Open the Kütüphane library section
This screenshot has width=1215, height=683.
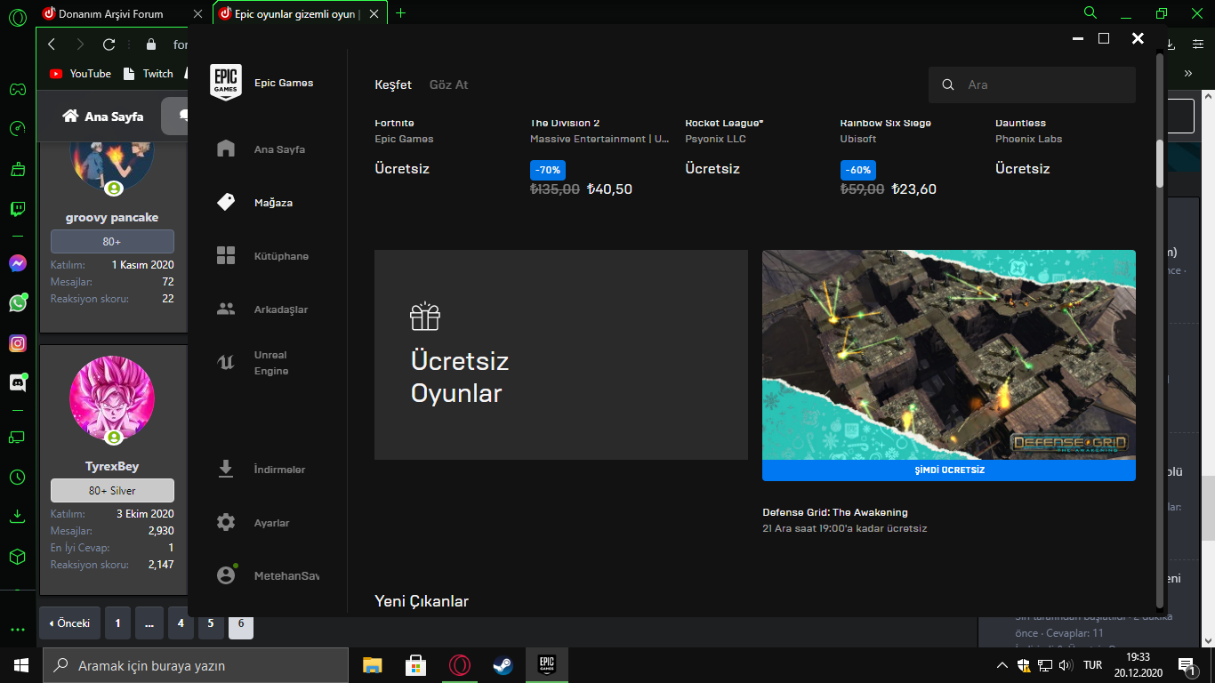pyautogui.click(x=262, y=256)
